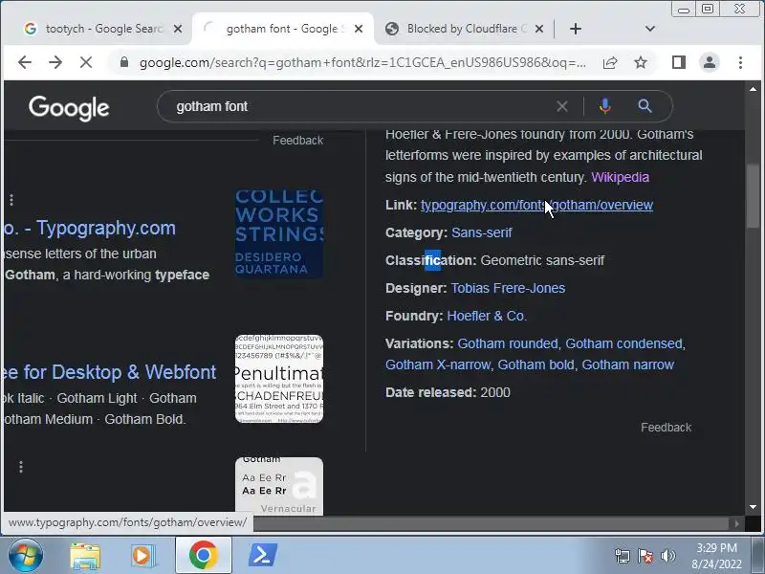Focus the gotham font search box

click(361, 106)
